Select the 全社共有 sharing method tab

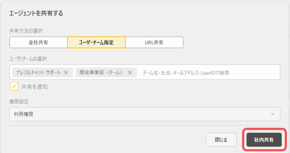click(x=38, y=42)
